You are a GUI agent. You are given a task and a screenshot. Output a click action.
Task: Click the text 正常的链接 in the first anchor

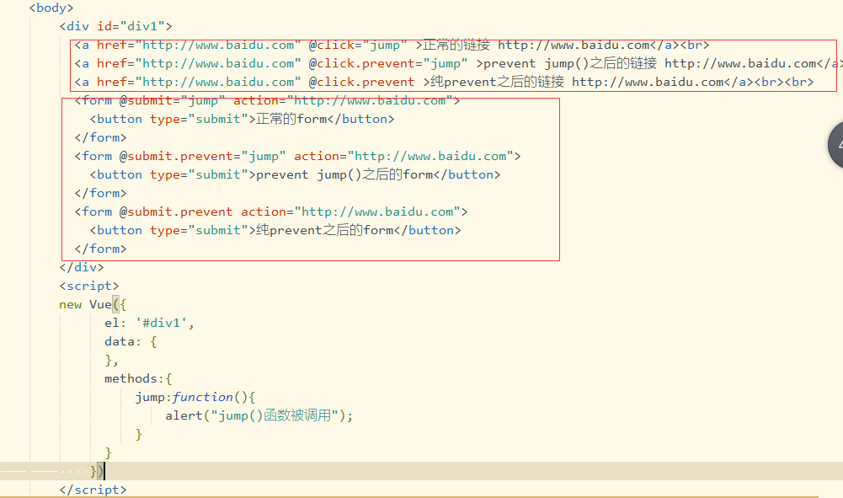pos(456,46)
